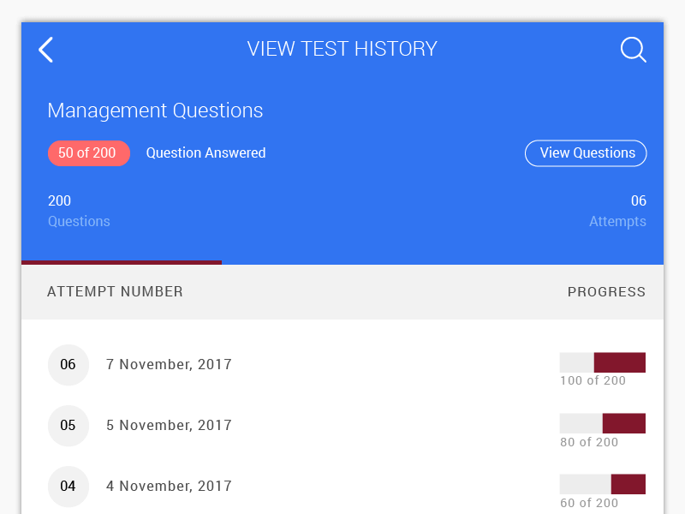Open attempt dated 7 November, 2017
Image resolution: width=685 pixels, height=514 pixels.
click(x=169, y=364)
